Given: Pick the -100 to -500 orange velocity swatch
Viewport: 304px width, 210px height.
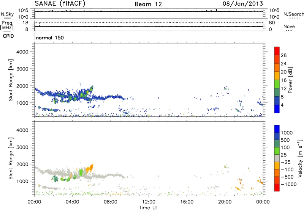Looking at the screenshot, I should 277,173.
